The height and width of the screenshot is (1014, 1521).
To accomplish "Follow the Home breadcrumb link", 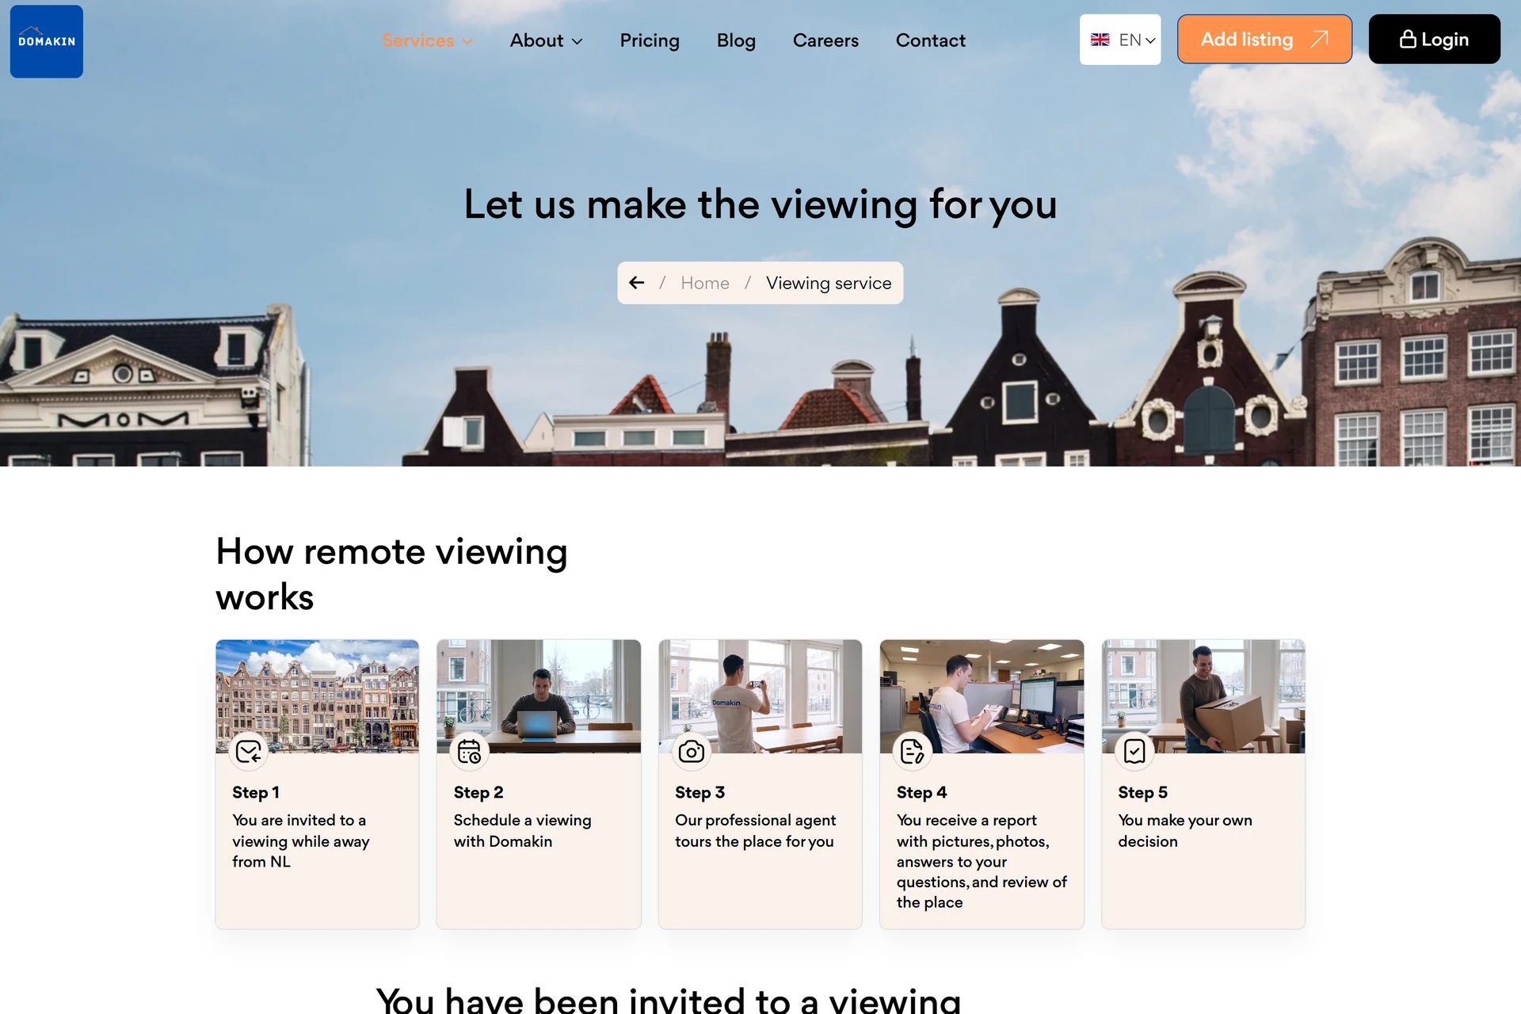I will (x=705, y=283).
